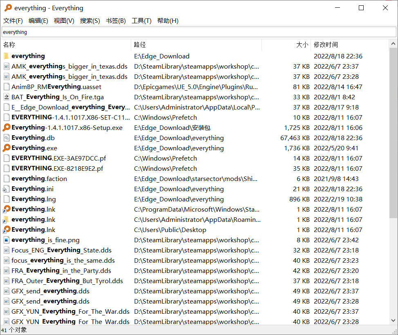The width and height of the screenshot is (398, 335).
Task: Open the 书签(B) menu
Action: coord(116,21)
